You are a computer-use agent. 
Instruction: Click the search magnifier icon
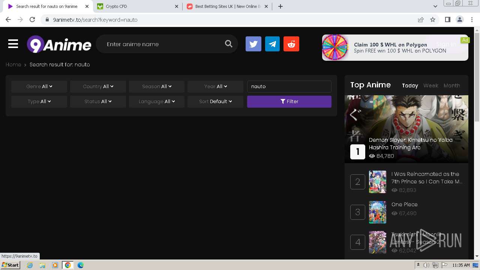tap(229, 44)
